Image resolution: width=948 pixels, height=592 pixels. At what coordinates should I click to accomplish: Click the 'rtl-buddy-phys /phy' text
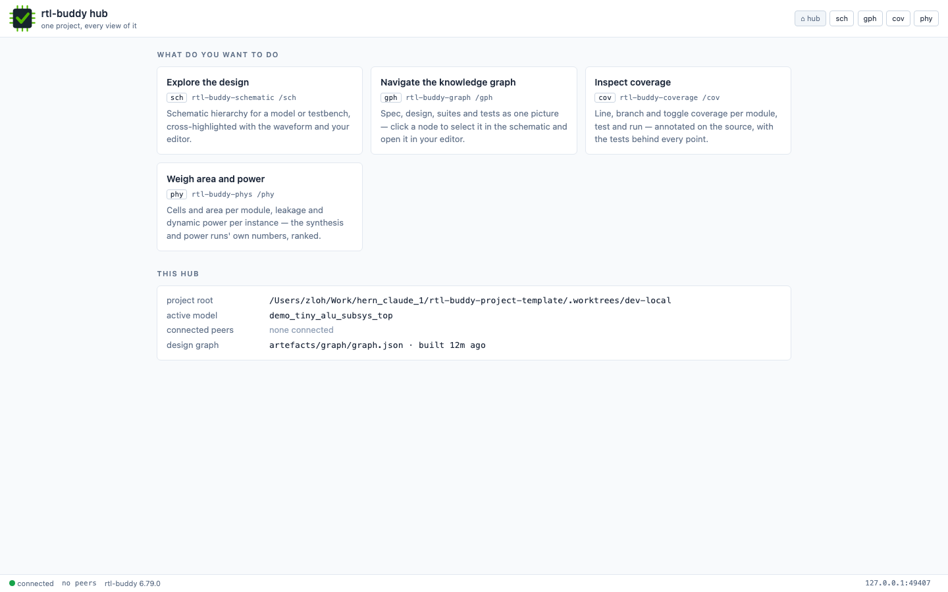(233, 194)
